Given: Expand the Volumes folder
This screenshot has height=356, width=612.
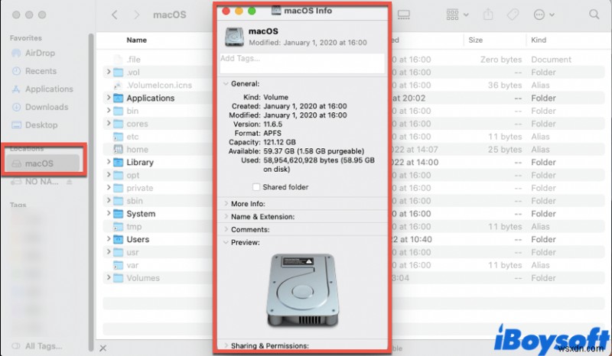Looking at the screenshot, I should point(108,277).
